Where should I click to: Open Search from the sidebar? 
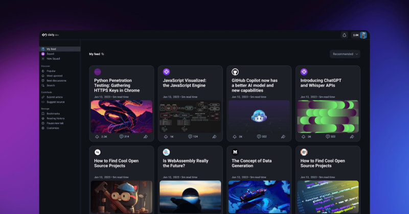tap(51, 85)
